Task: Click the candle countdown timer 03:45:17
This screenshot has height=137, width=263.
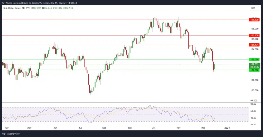Action: (x=254, y=67)
